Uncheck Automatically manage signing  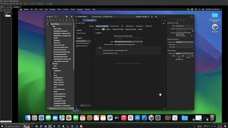tap(115, 36)
